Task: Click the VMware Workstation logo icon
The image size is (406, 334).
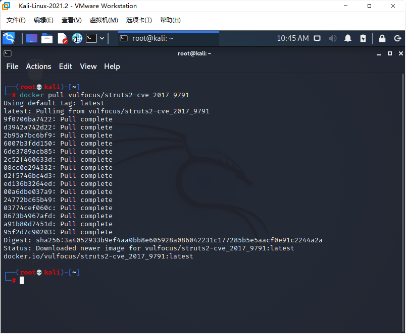Action: coord(6,6)
